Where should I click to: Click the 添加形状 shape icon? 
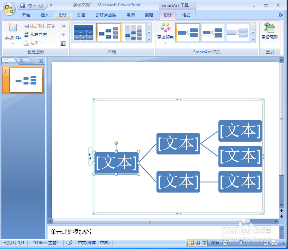(13, 28)
